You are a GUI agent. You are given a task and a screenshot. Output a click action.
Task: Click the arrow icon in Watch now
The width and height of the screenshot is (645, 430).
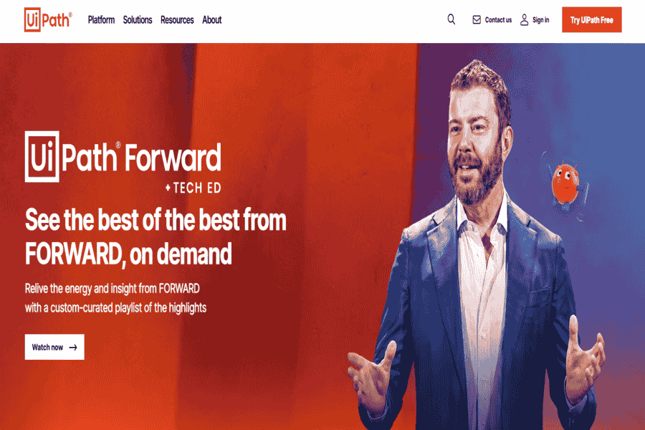(73, 348)
